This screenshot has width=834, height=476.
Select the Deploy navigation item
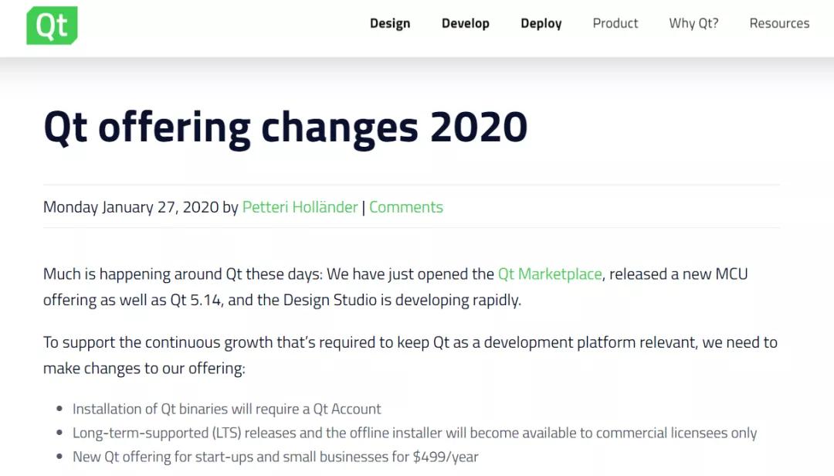541,23
